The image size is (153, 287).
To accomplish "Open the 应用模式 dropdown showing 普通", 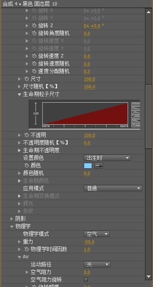I will [113, 188].
